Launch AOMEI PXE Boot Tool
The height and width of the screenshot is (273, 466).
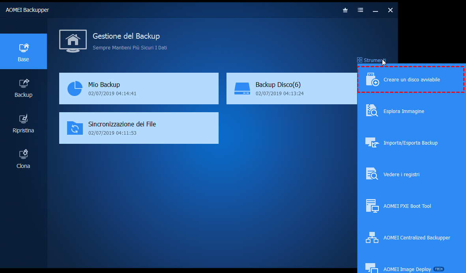[x=407, y=206]
